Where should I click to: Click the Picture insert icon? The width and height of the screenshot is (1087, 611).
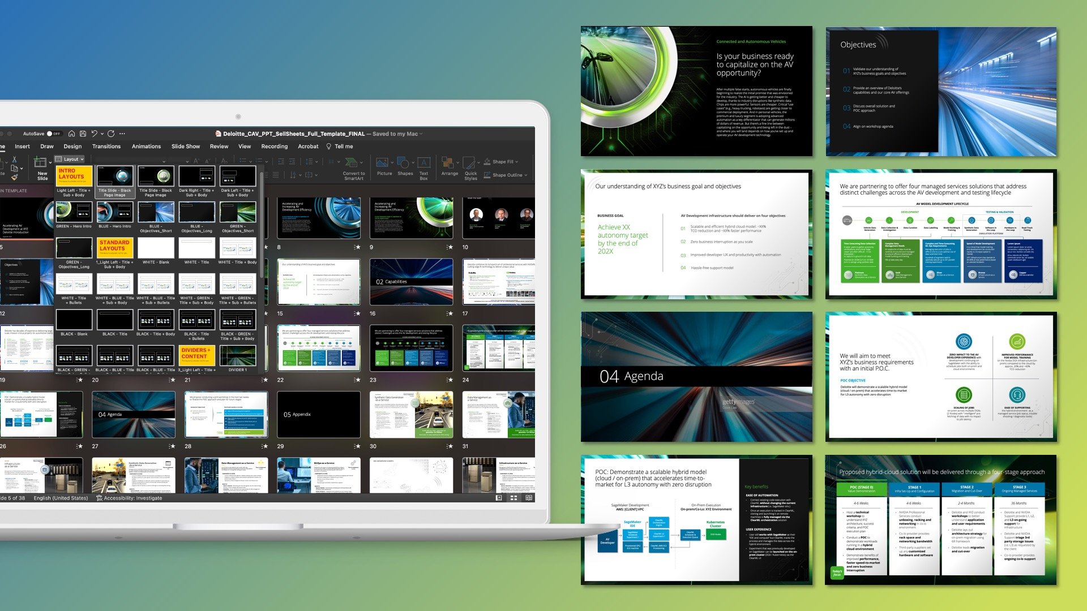(x=382, y=162)
